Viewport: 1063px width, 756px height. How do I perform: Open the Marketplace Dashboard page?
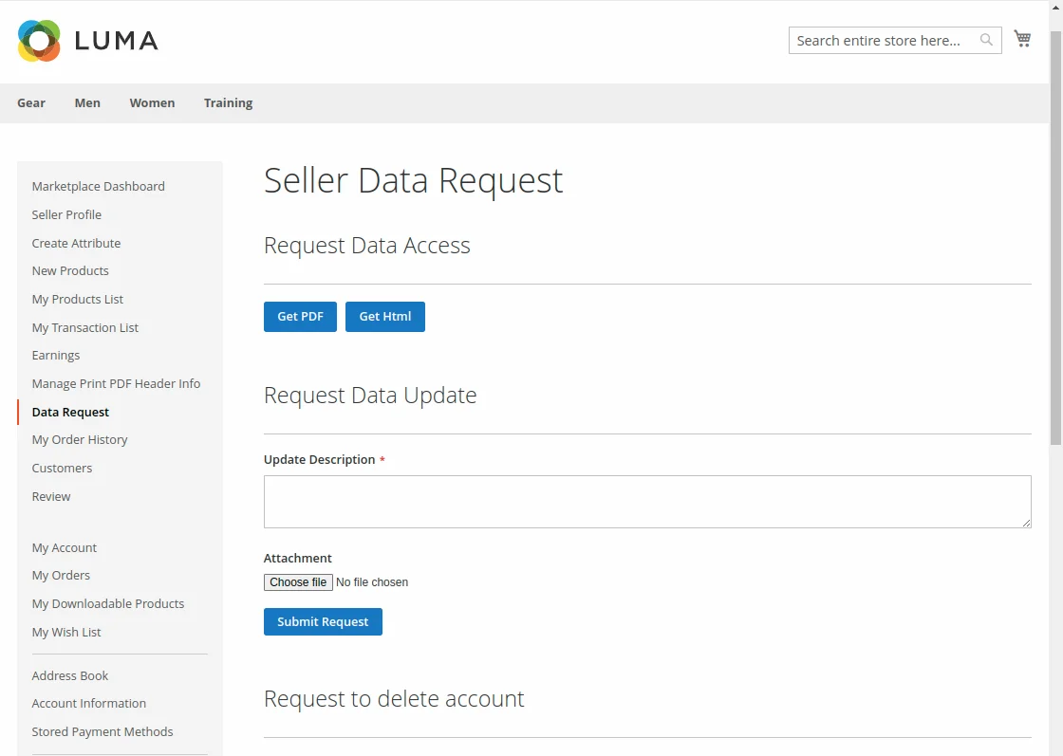click(98, 186)
